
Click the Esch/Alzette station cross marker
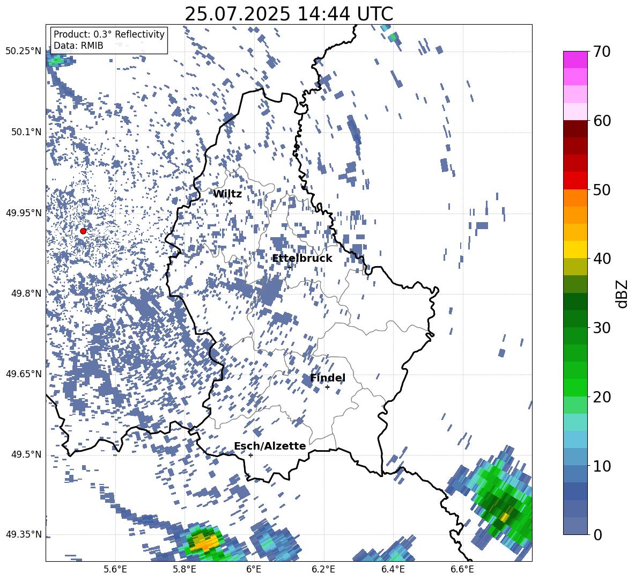click(x=250, y=455)
